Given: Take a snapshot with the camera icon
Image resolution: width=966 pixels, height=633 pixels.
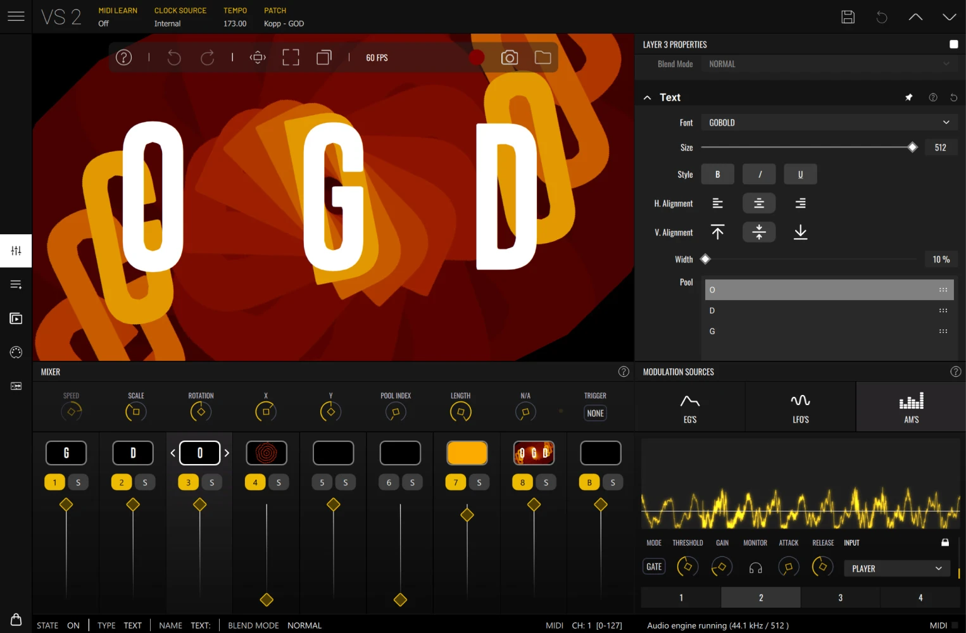Looking at the screenshot, I should coord(510,57).
